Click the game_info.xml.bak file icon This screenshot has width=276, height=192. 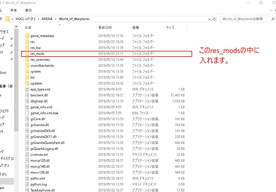click(27, 113)
